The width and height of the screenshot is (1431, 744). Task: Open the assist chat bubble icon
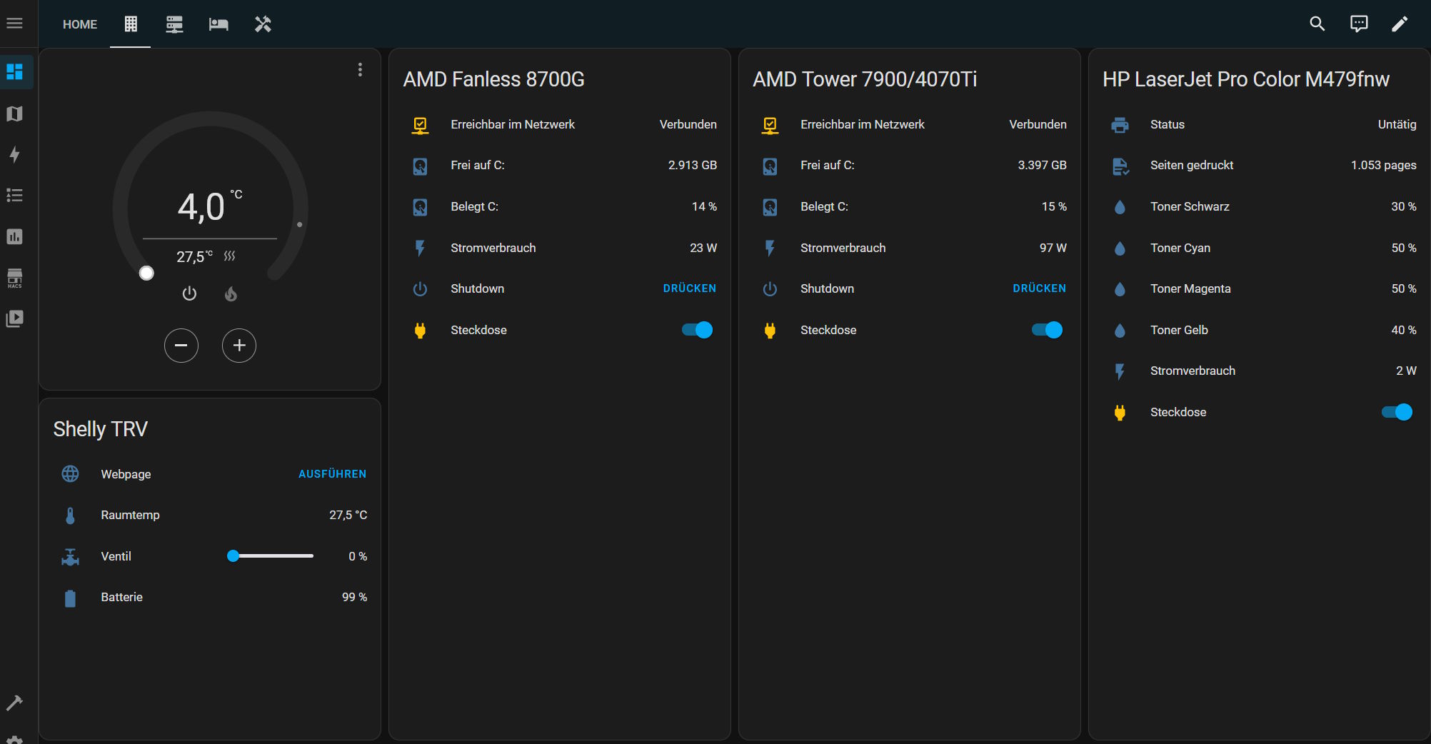pos(1358,24)
